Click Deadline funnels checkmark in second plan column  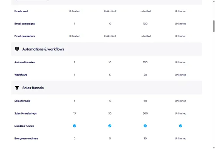coord(110,126)
